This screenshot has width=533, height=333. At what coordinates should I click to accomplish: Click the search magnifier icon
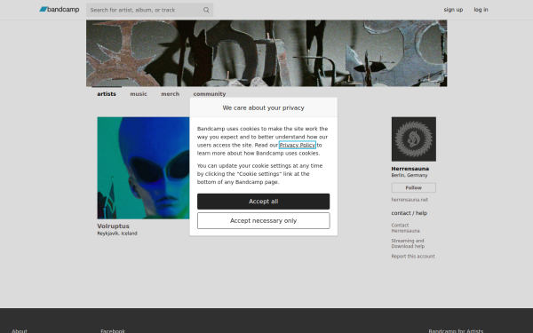[x=206, y=10]
